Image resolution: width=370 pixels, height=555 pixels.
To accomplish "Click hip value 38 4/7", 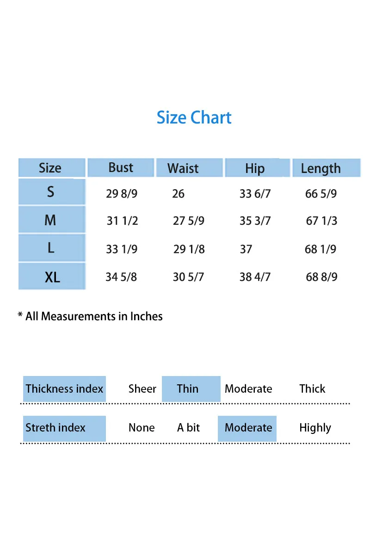I will click(255, 277).
